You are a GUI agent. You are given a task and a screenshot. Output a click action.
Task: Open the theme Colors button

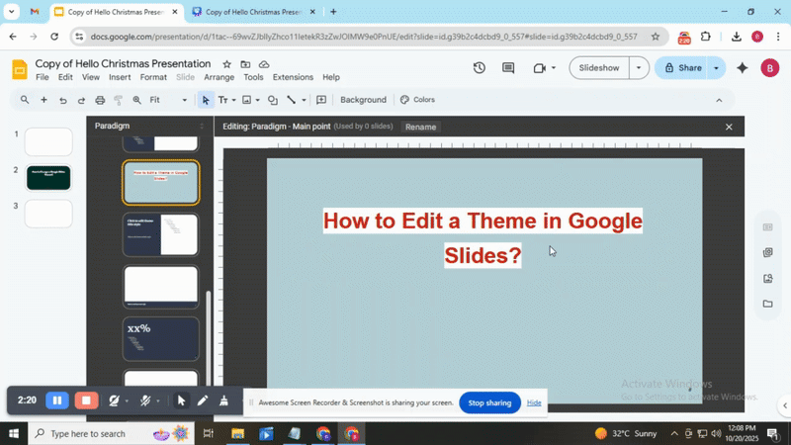click(x=417, y=100)
